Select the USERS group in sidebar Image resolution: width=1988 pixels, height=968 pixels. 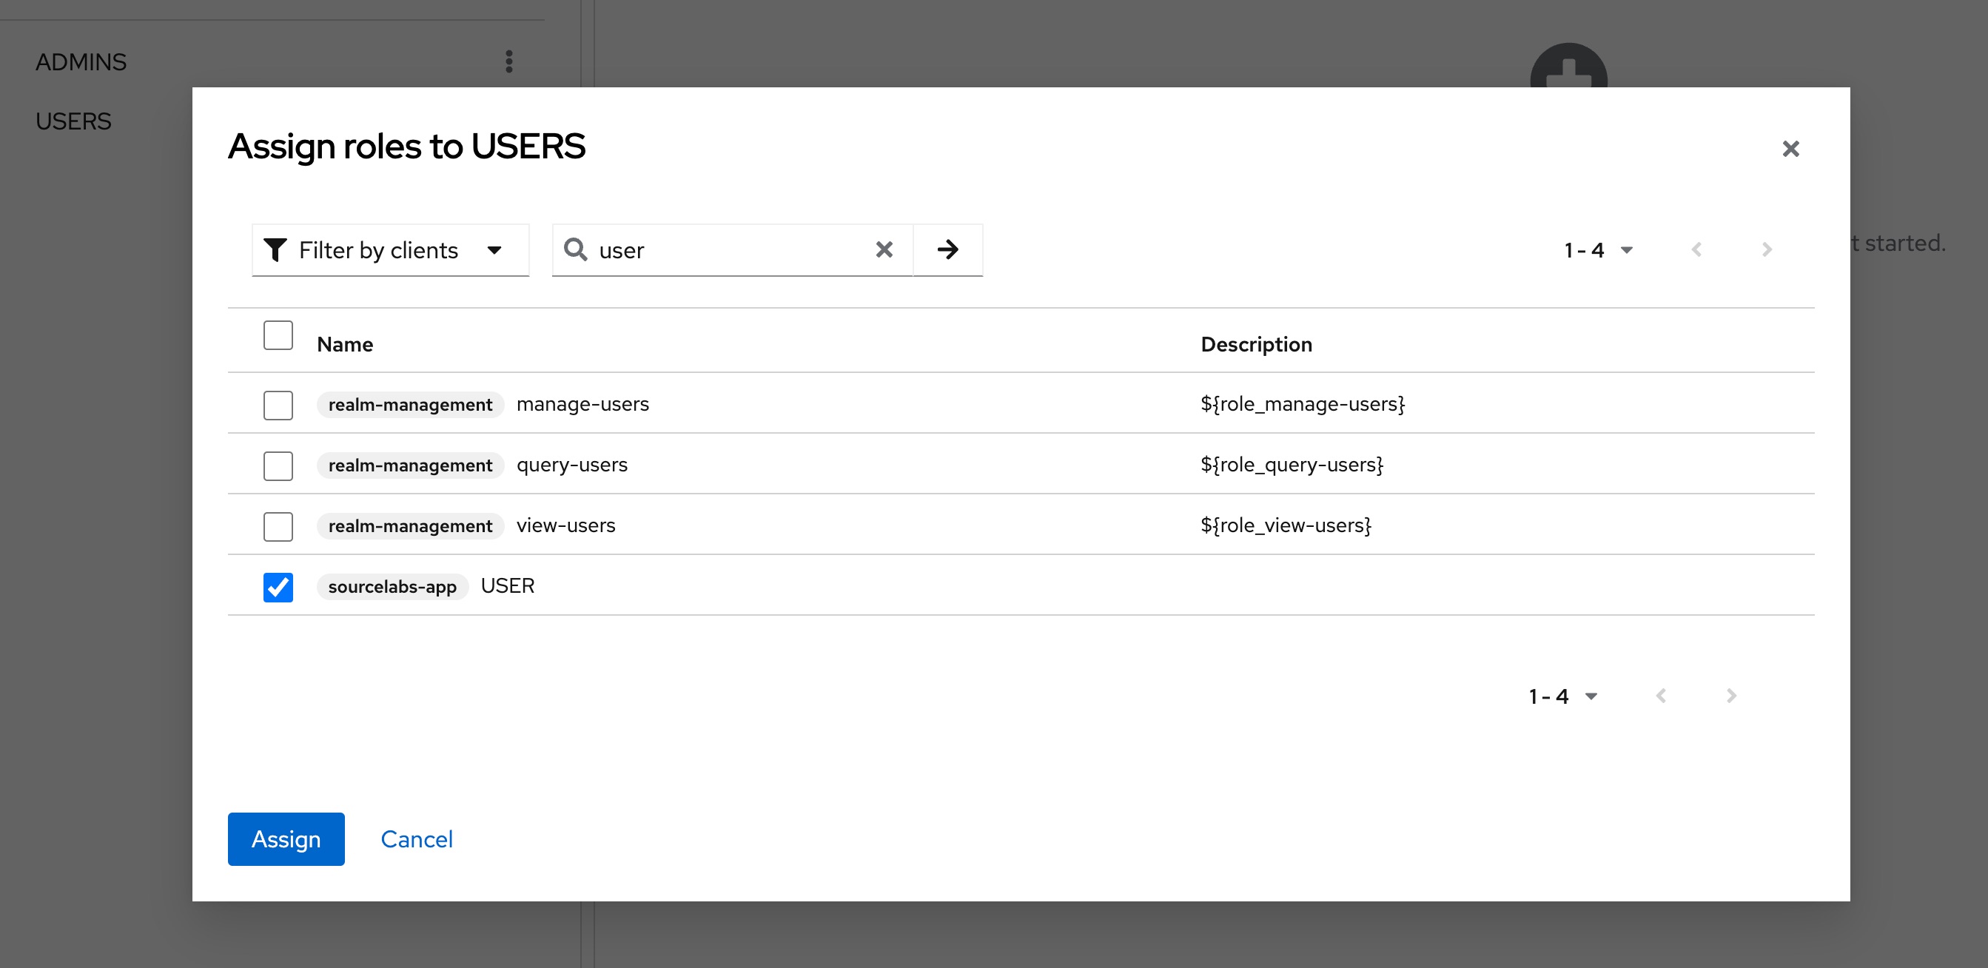[73, 121]
